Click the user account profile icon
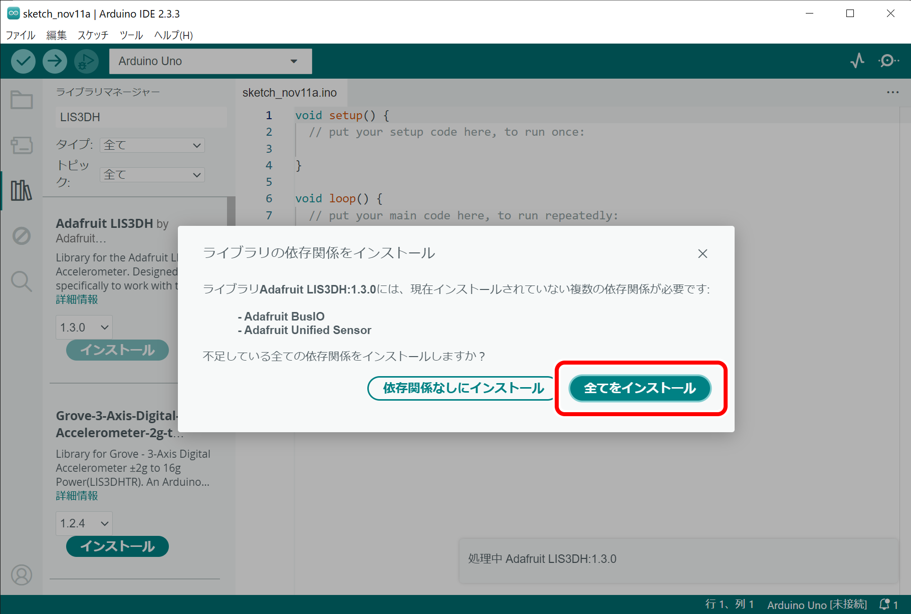Screen dimensions: 911x614 22,575
